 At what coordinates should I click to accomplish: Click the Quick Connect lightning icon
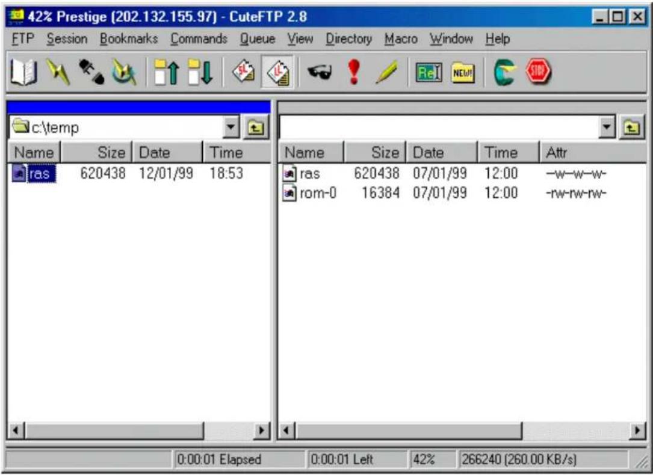coord(57,72)
